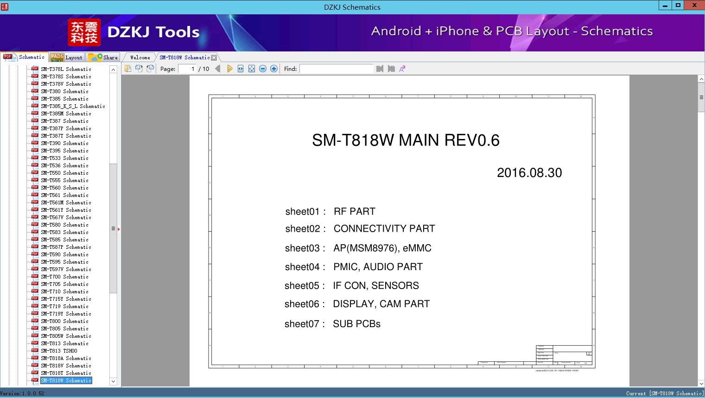Click the copy pages icon in PDF toolbar
The width and height of the screenshot is (705, 398).
[x=127, y=69]
